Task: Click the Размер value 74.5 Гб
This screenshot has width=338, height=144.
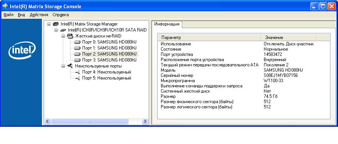Action: click(x=270, y=96)
